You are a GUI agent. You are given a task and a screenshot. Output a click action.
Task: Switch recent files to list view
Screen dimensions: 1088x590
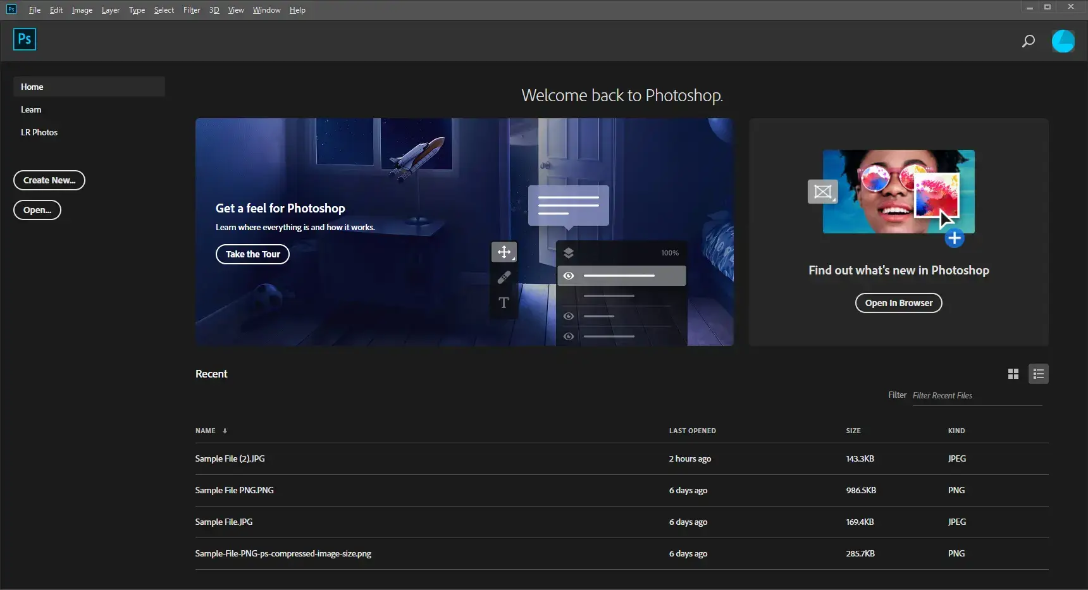click(1039, 374)
